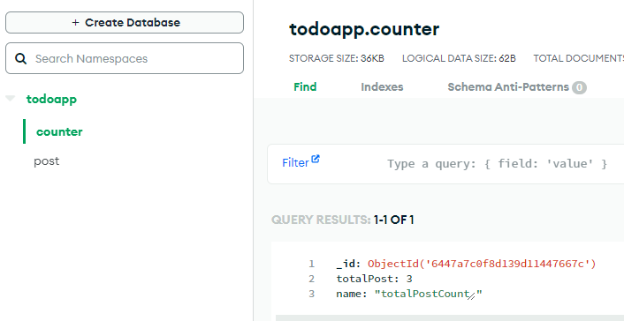624x321 pixels.
Task: Click the totalPost: 3 field
Action: [x=374, y=279]
